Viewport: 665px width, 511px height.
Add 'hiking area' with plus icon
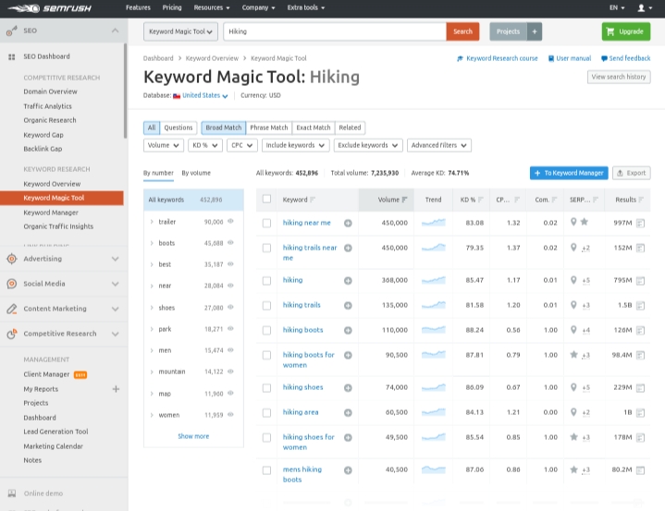pyautogui.click(x=348, y=412)
